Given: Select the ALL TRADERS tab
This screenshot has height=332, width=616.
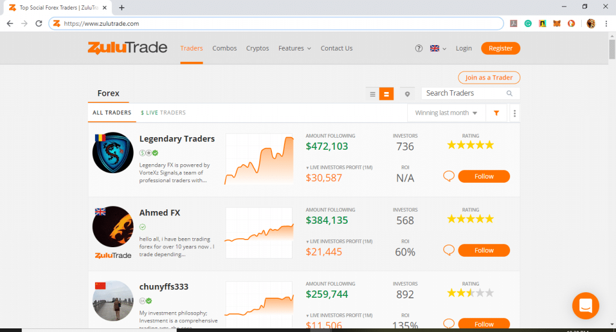Looking at the screenshot, I should (112, 112).
